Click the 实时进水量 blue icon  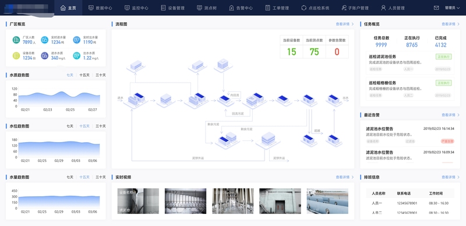pos(45,40)
